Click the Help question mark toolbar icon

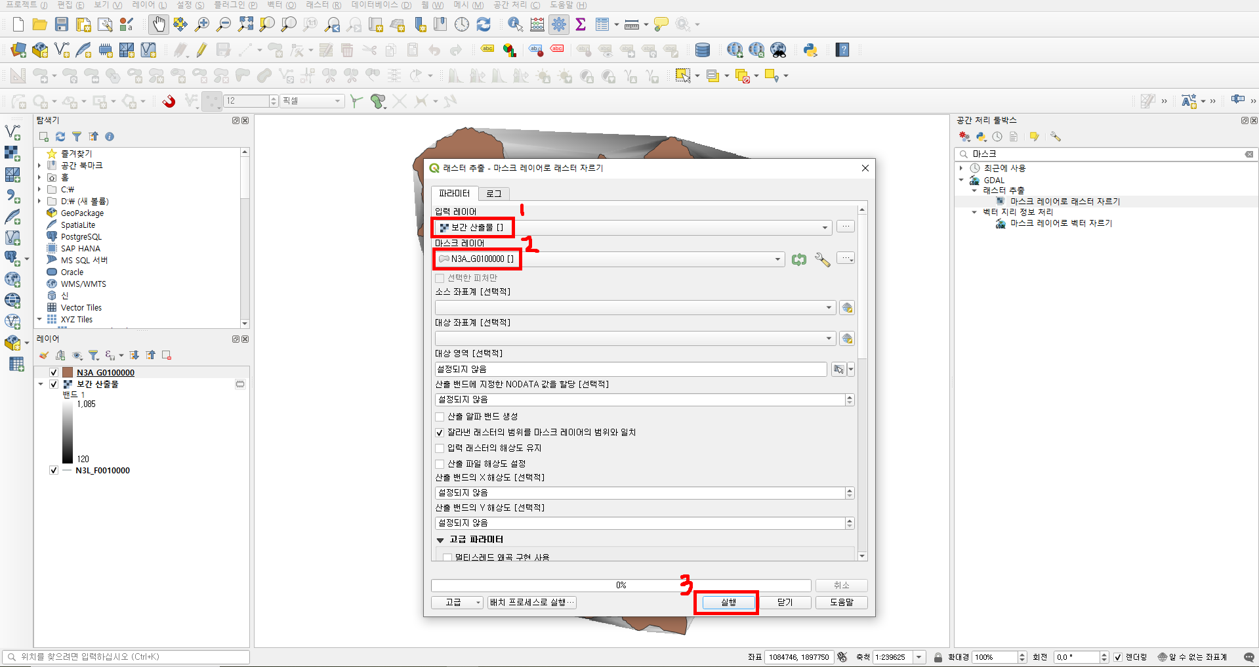pos(842,50)
